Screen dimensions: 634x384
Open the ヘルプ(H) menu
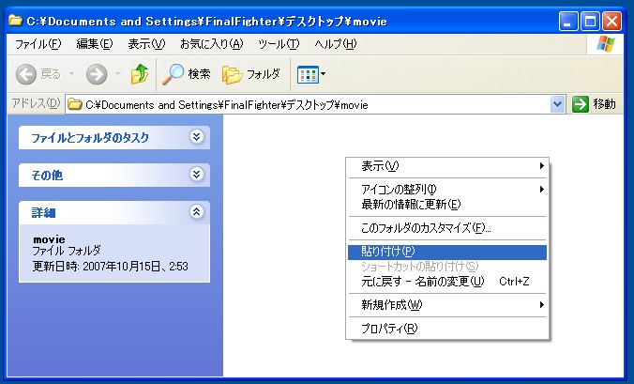335,44
